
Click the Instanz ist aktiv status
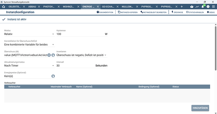17,20
